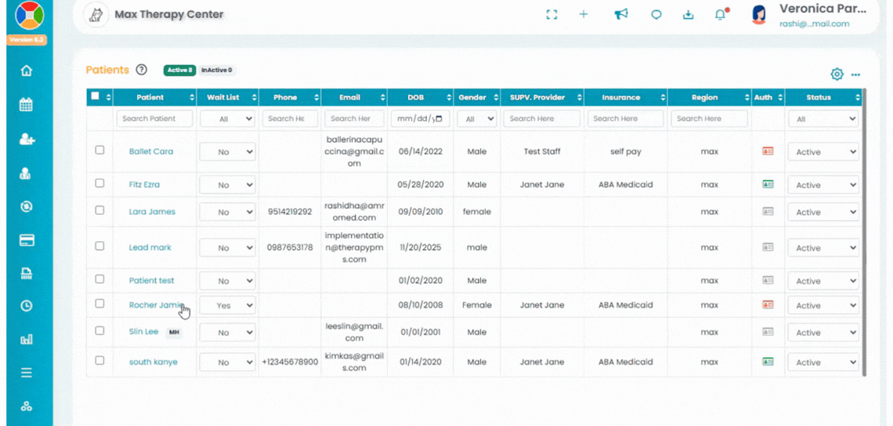893x426 pixels.
Task: Sort by the DOB column header
Action: (x=421, y=97)
